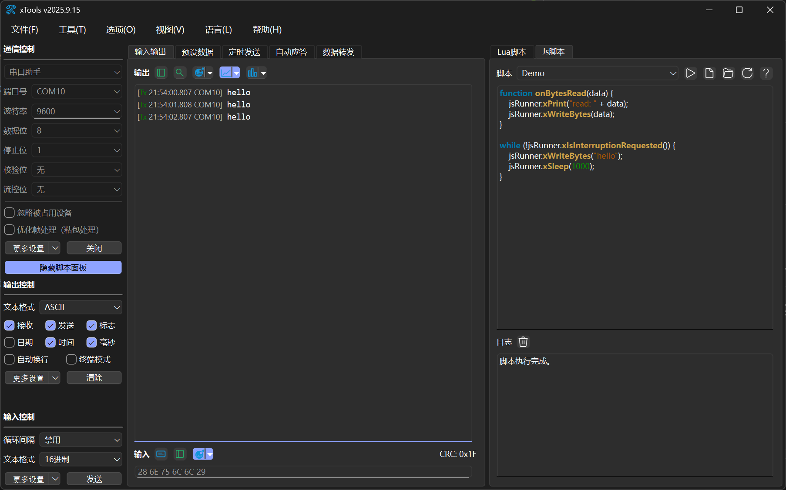Open the ASCII text format dropdown
Image resolution: width=786 pixels, height=490 pixels.
[x=81, y=307]
